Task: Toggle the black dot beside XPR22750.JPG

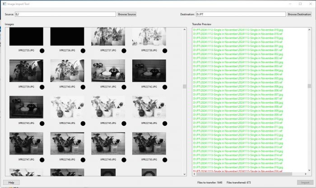Action: pos(165,160)
